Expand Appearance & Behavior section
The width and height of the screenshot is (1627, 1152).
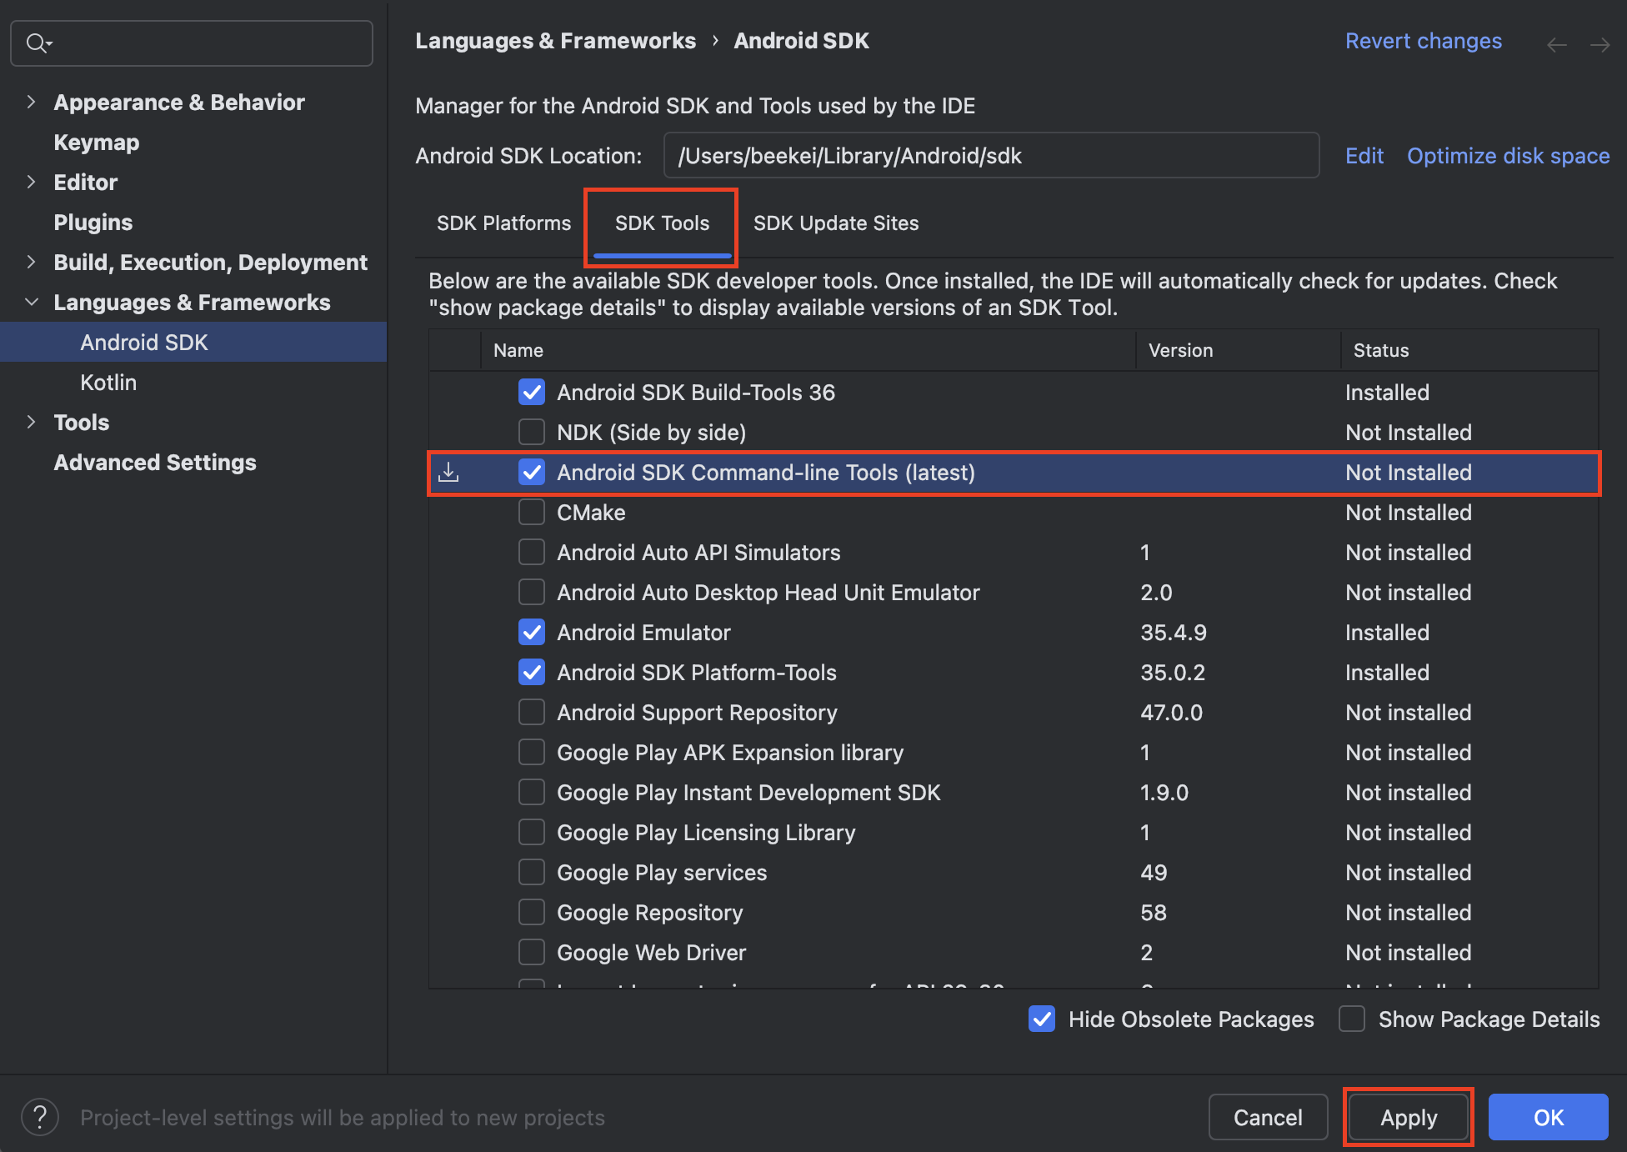[x=31, y=103]
